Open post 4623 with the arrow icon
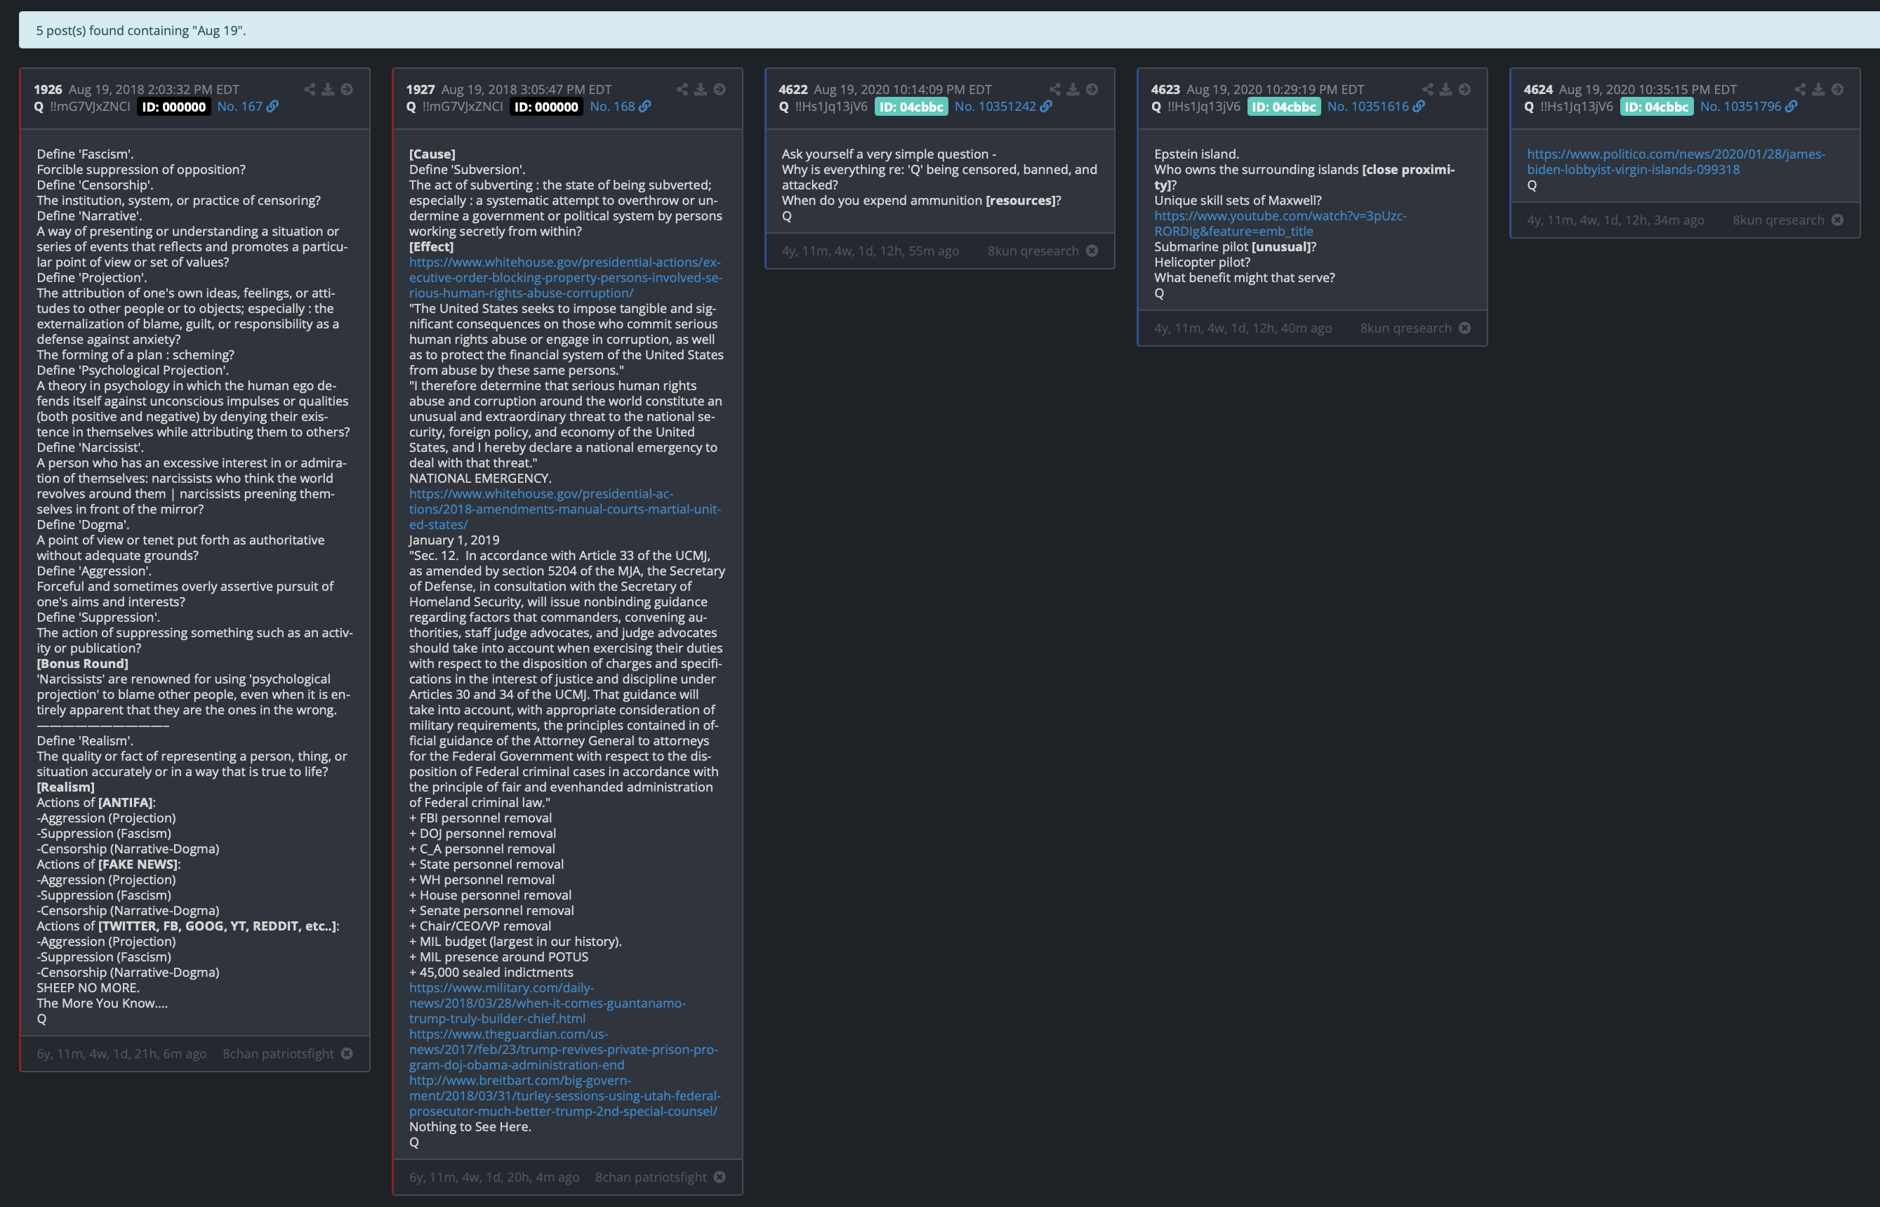1880x1207 pixels. tap(1464, 89)
